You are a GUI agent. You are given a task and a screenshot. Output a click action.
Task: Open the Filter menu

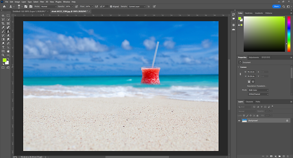(41, 2)
